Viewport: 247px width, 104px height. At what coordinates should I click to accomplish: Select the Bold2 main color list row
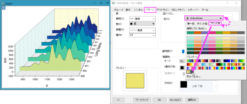pos(216,33)
